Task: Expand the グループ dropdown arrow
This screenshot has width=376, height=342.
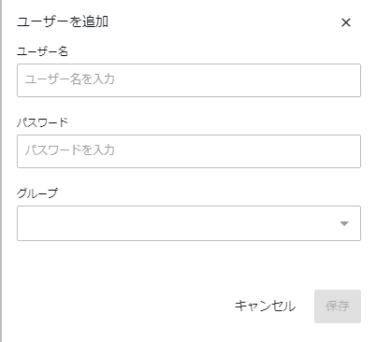Action: click(x=344, y=223)
